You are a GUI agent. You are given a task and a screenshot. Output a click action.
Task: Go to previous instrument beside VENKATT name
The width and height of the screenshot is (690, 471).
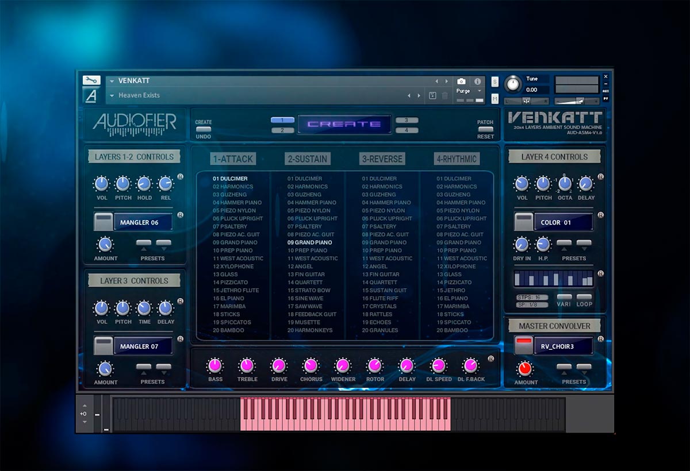click(x=437, y=82)
